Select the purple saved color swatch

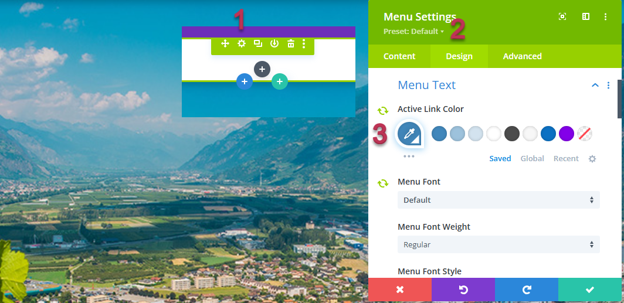567,134
